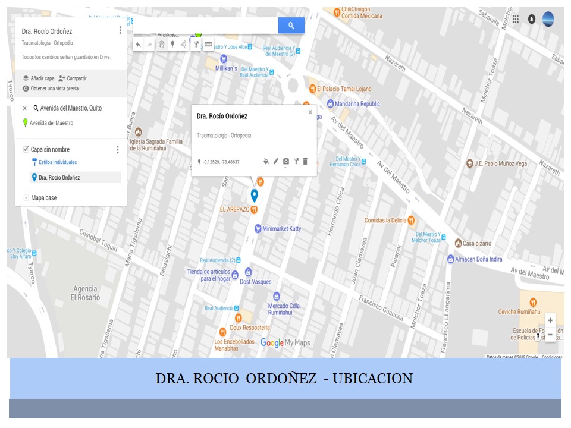Image resolution: width=571 pixels, height=428 pixels.
Task: Click the pencil edit icon in popup
Action: click(x=276, y=161)
